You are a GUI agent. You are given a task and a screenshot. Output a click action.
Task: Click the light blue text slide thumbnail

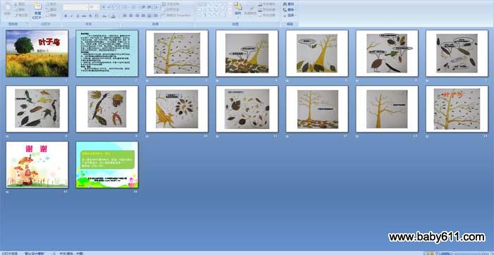(x=107, y=54)
